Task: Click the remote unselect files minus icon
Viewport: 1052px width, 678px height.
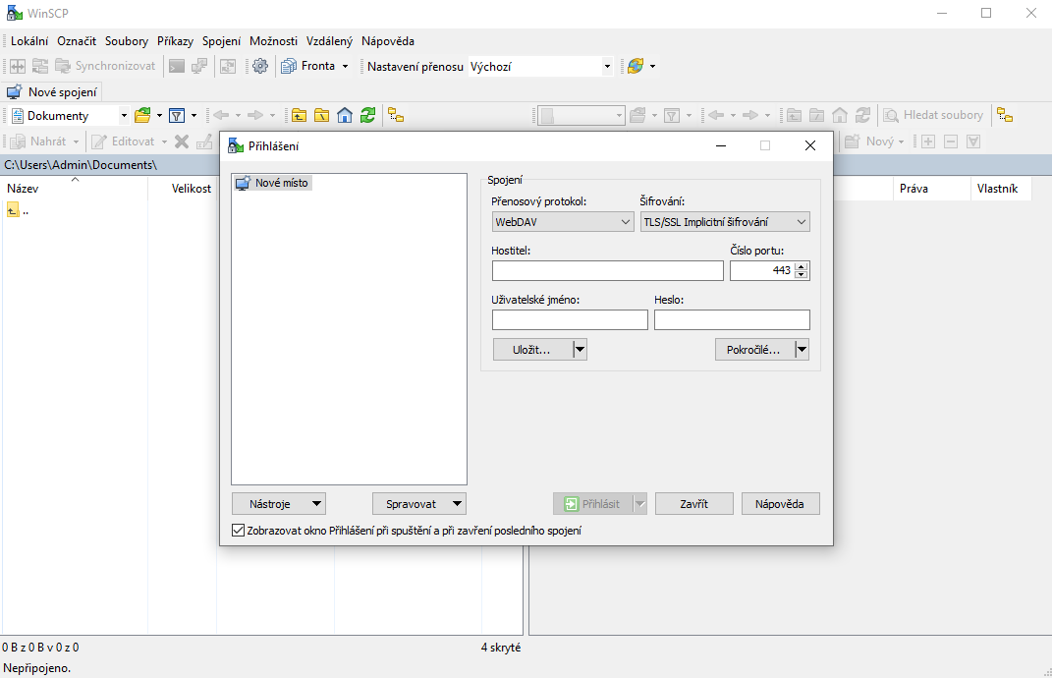Action: 951,141
